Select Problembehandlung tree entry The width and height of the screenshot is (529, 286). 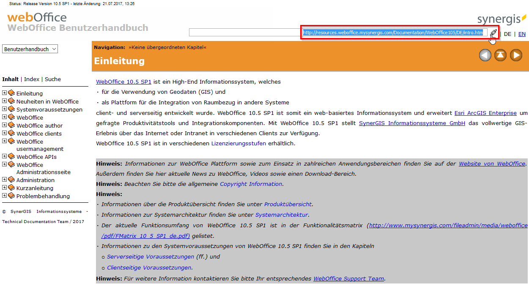tap(43, 196)
